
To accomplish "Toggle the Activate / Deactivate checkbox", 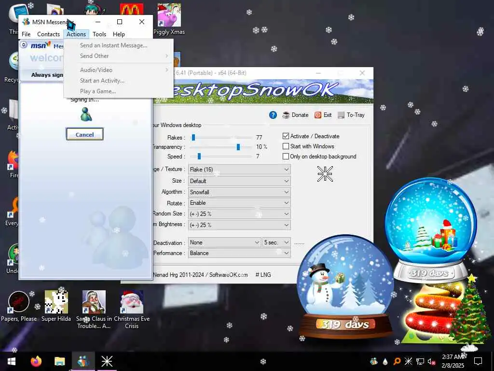I will (286, 136).
